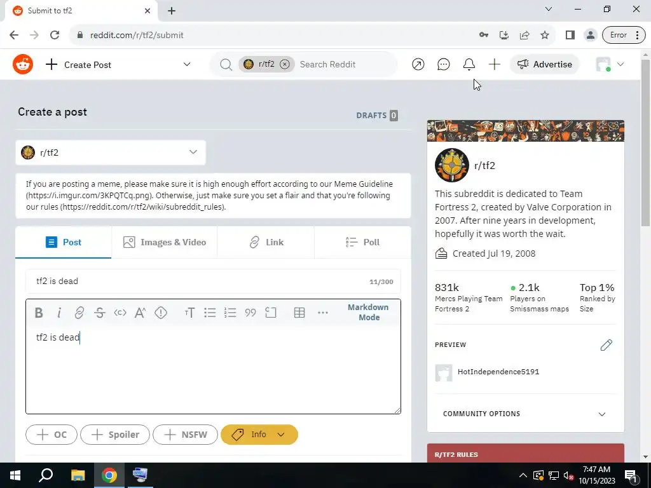Open the Chrome tab search chevron

549,9
